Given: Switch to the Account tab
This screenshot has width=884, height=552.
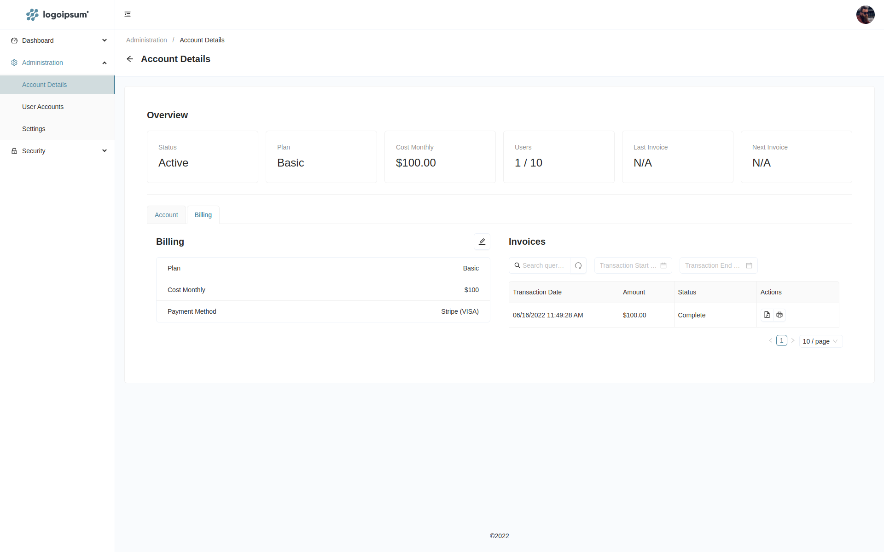Looking at the screenshot, I should pyautogui.click(x=166, y=215).
